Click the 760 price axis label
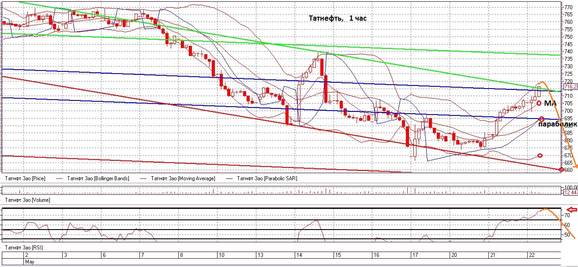Screen dimensions: 578x267 click(x=569, y=22)
